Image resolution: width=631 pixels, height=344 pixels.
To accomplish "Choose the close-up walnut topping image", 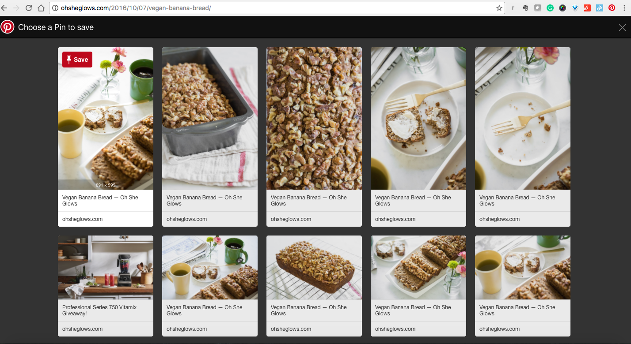I will click(314, 118).
